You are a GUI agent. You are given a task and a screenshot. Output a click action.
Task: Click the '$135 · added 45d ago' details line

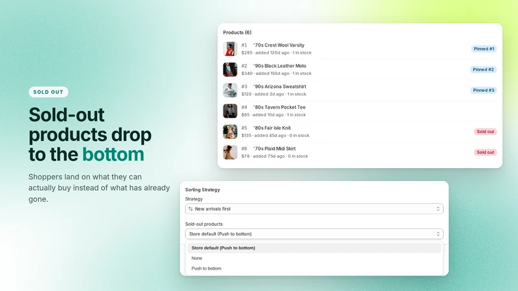[275, 136]
